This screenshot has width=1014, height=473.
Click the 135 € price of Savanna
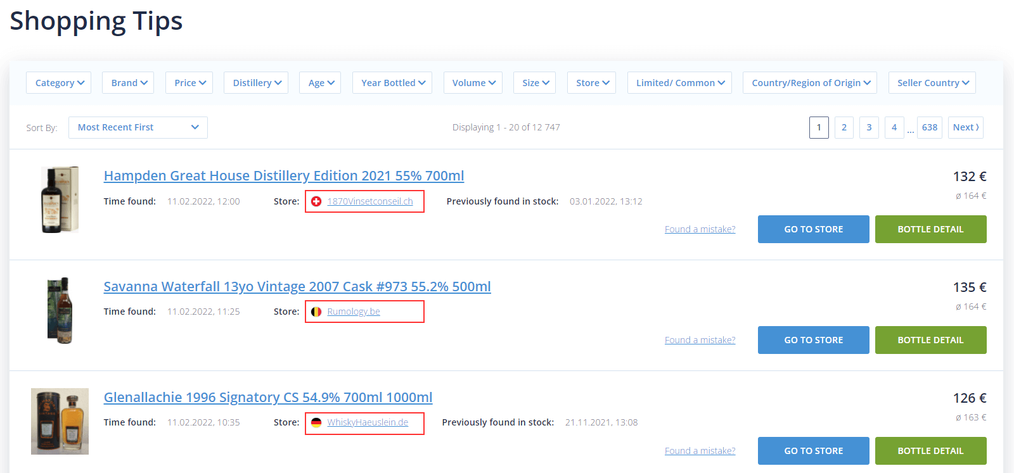pyautogui.click(x=970, y=287)
